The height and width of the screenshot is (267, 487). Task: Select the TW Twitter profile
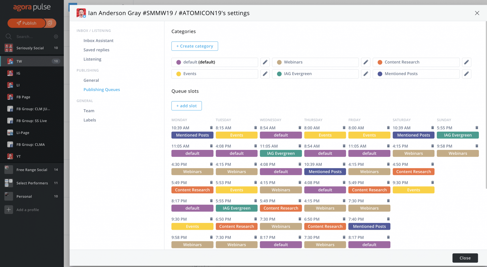[32, 61]
